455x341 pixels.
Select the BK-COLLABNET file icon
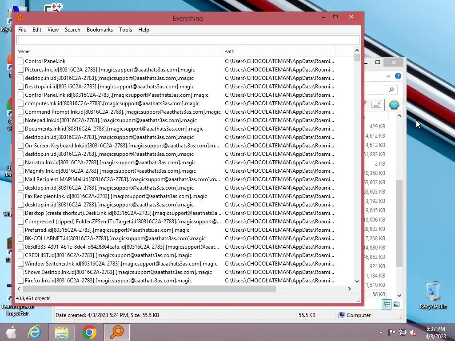pyautogui.click(x=20, y=238)
